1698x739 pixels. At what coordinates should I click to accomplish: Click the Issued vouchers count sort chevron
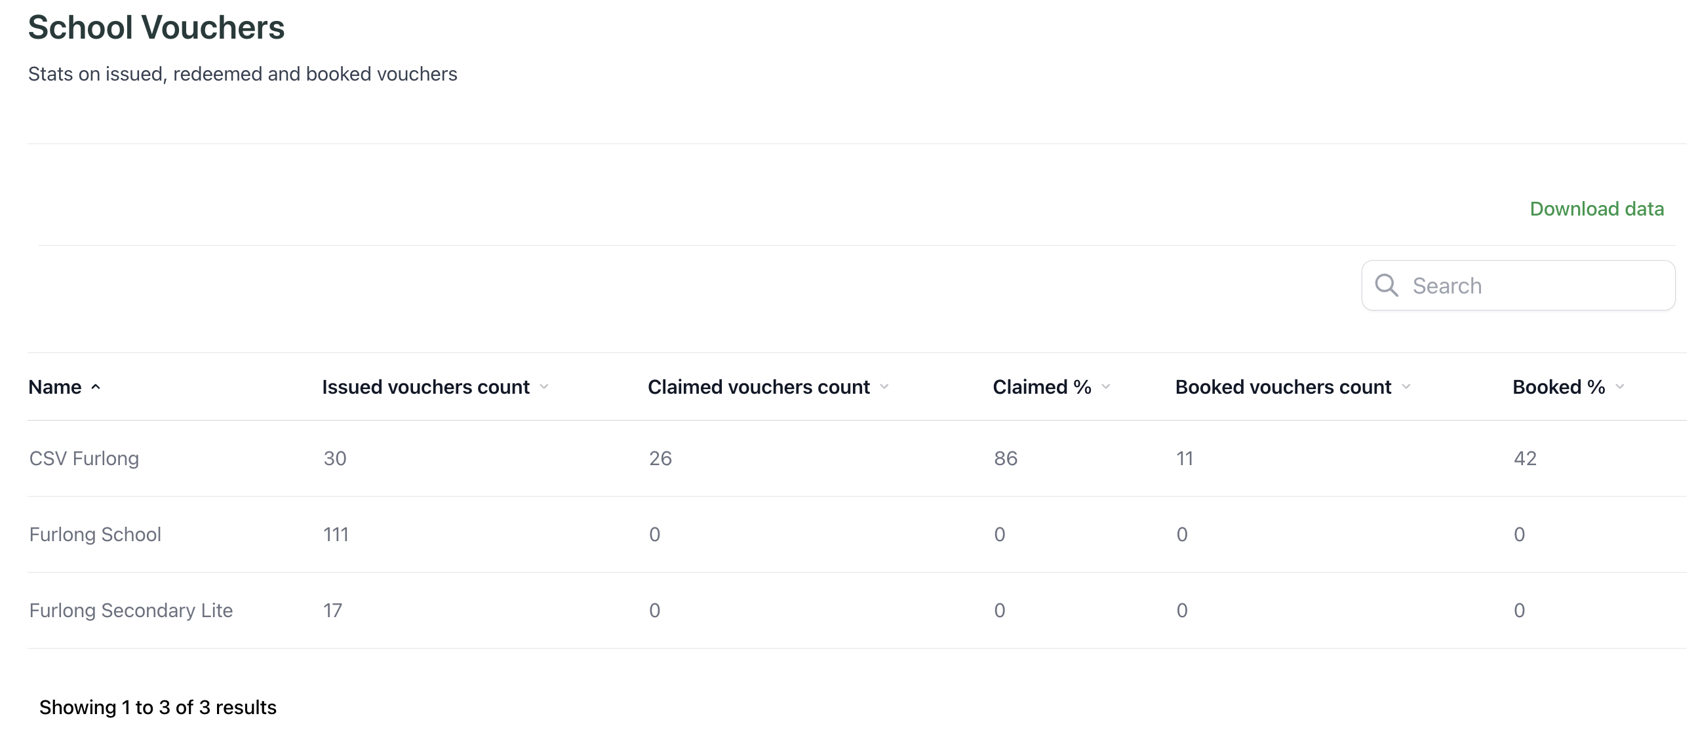pyautogui.click(x=543, y=387)
